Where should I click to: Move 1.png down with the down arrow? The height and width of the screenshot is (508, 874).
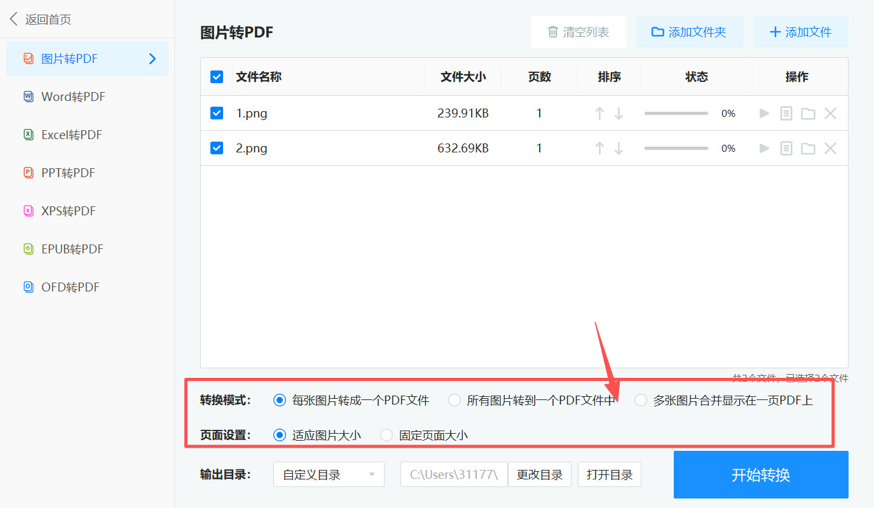click(x=618, y=114)
